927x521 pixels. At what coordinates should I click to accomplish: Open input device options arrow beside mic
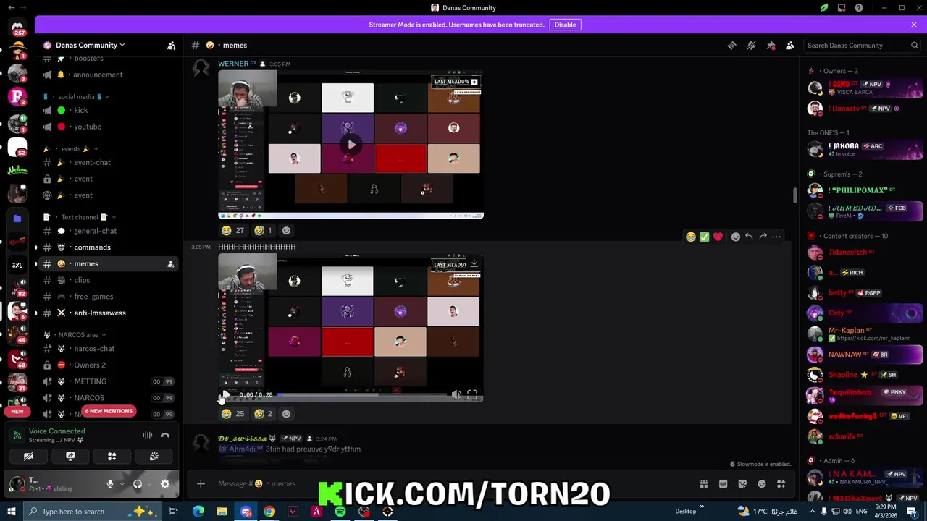pos(121,484)
